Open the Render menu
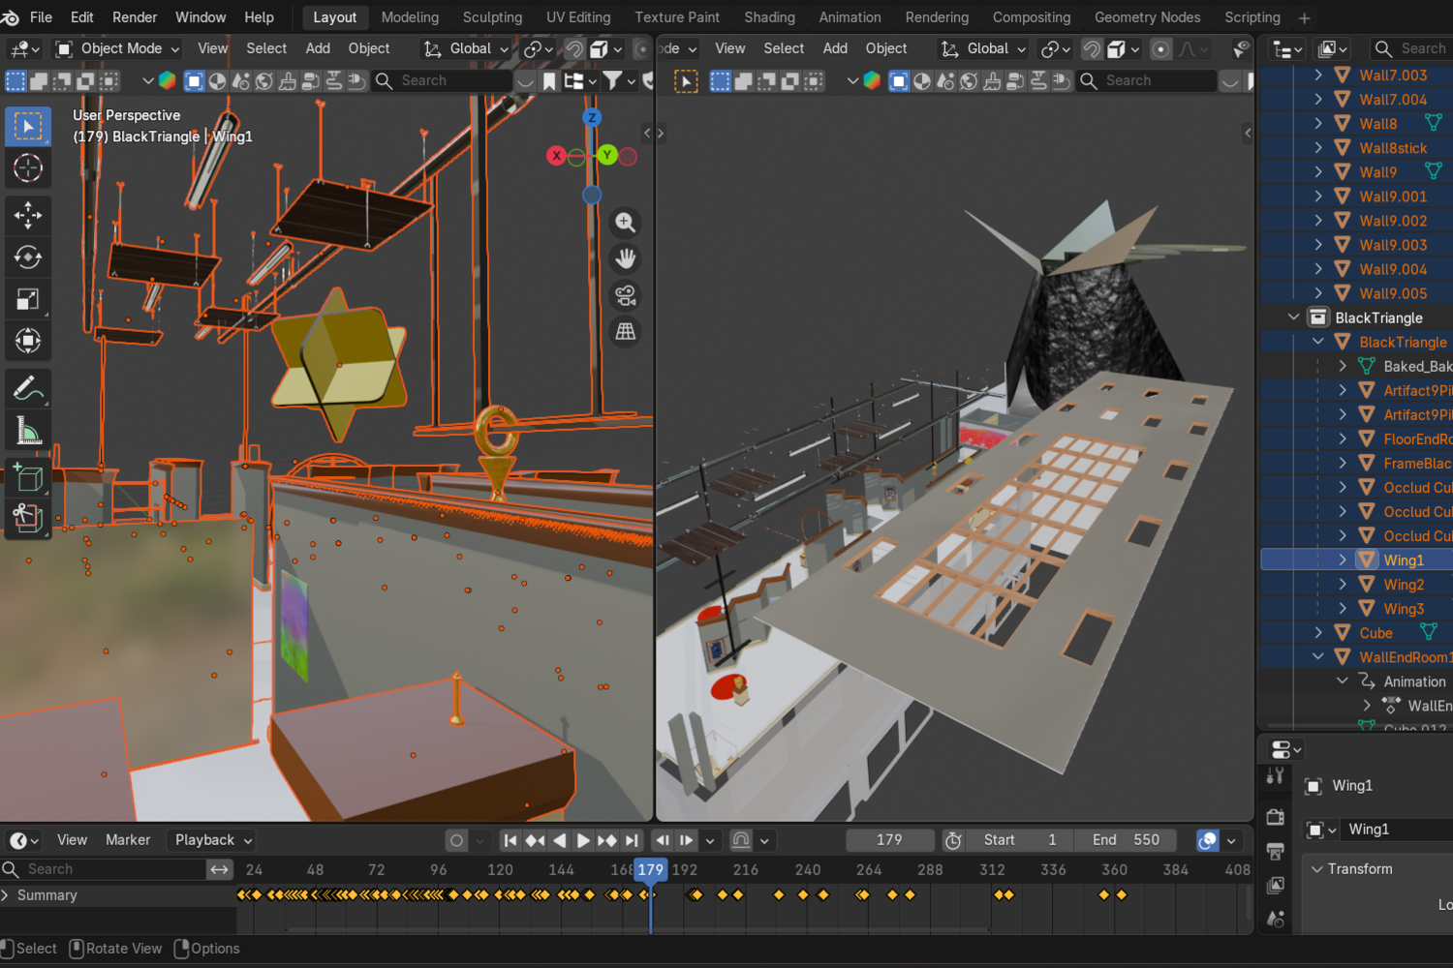The image size is (1453, 968). tap(135, 17)
